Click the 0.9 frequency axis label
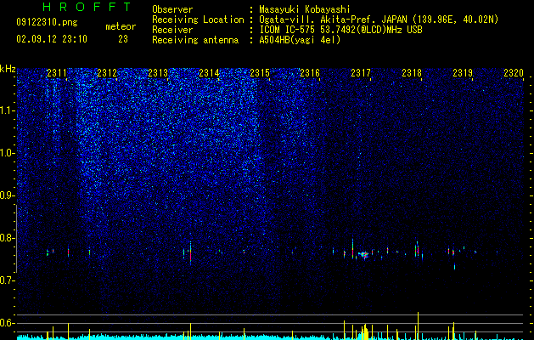 (x=8, y=195)
